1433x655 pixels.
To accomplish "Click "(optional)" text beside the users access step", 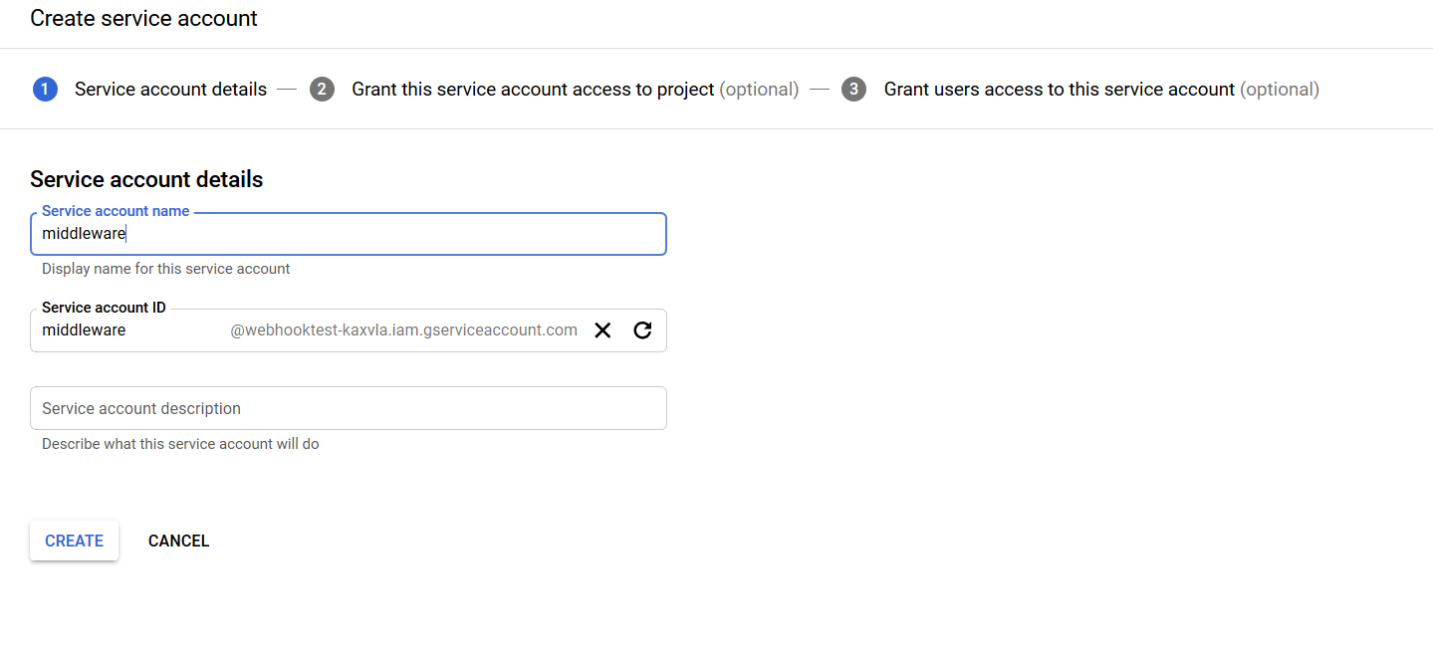I will point(1280,90).
